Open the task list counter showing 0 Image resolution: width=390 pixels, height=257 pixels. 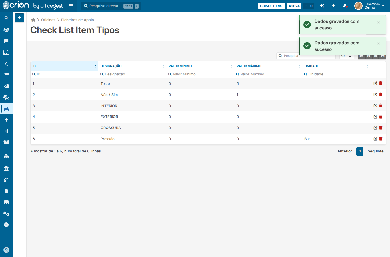pos(309,6)
